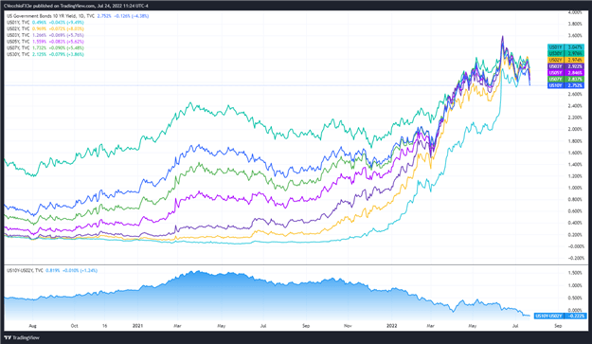Click the 3.600% price scale label

575,35
